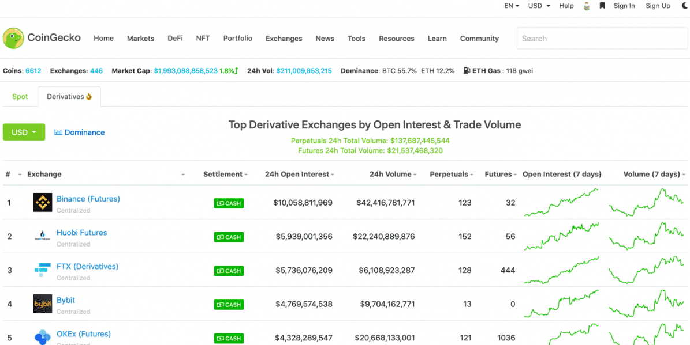Screen dimensions: 690x345
Task: Click the Binance (Futures) logo icon
Action: [43, 203]
